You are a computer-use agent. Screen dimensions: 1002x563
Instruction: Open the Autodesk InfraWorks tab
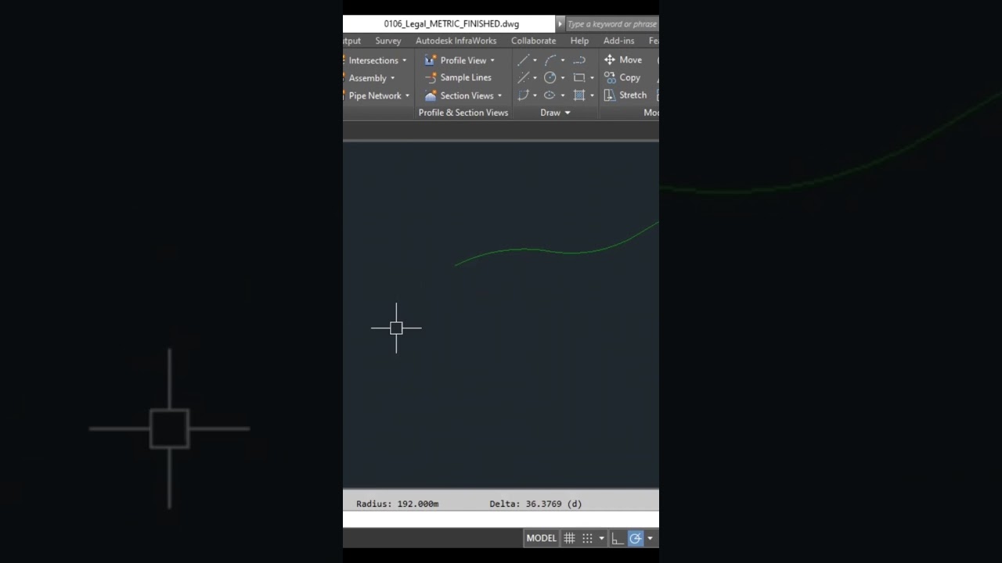coord(456,41)
